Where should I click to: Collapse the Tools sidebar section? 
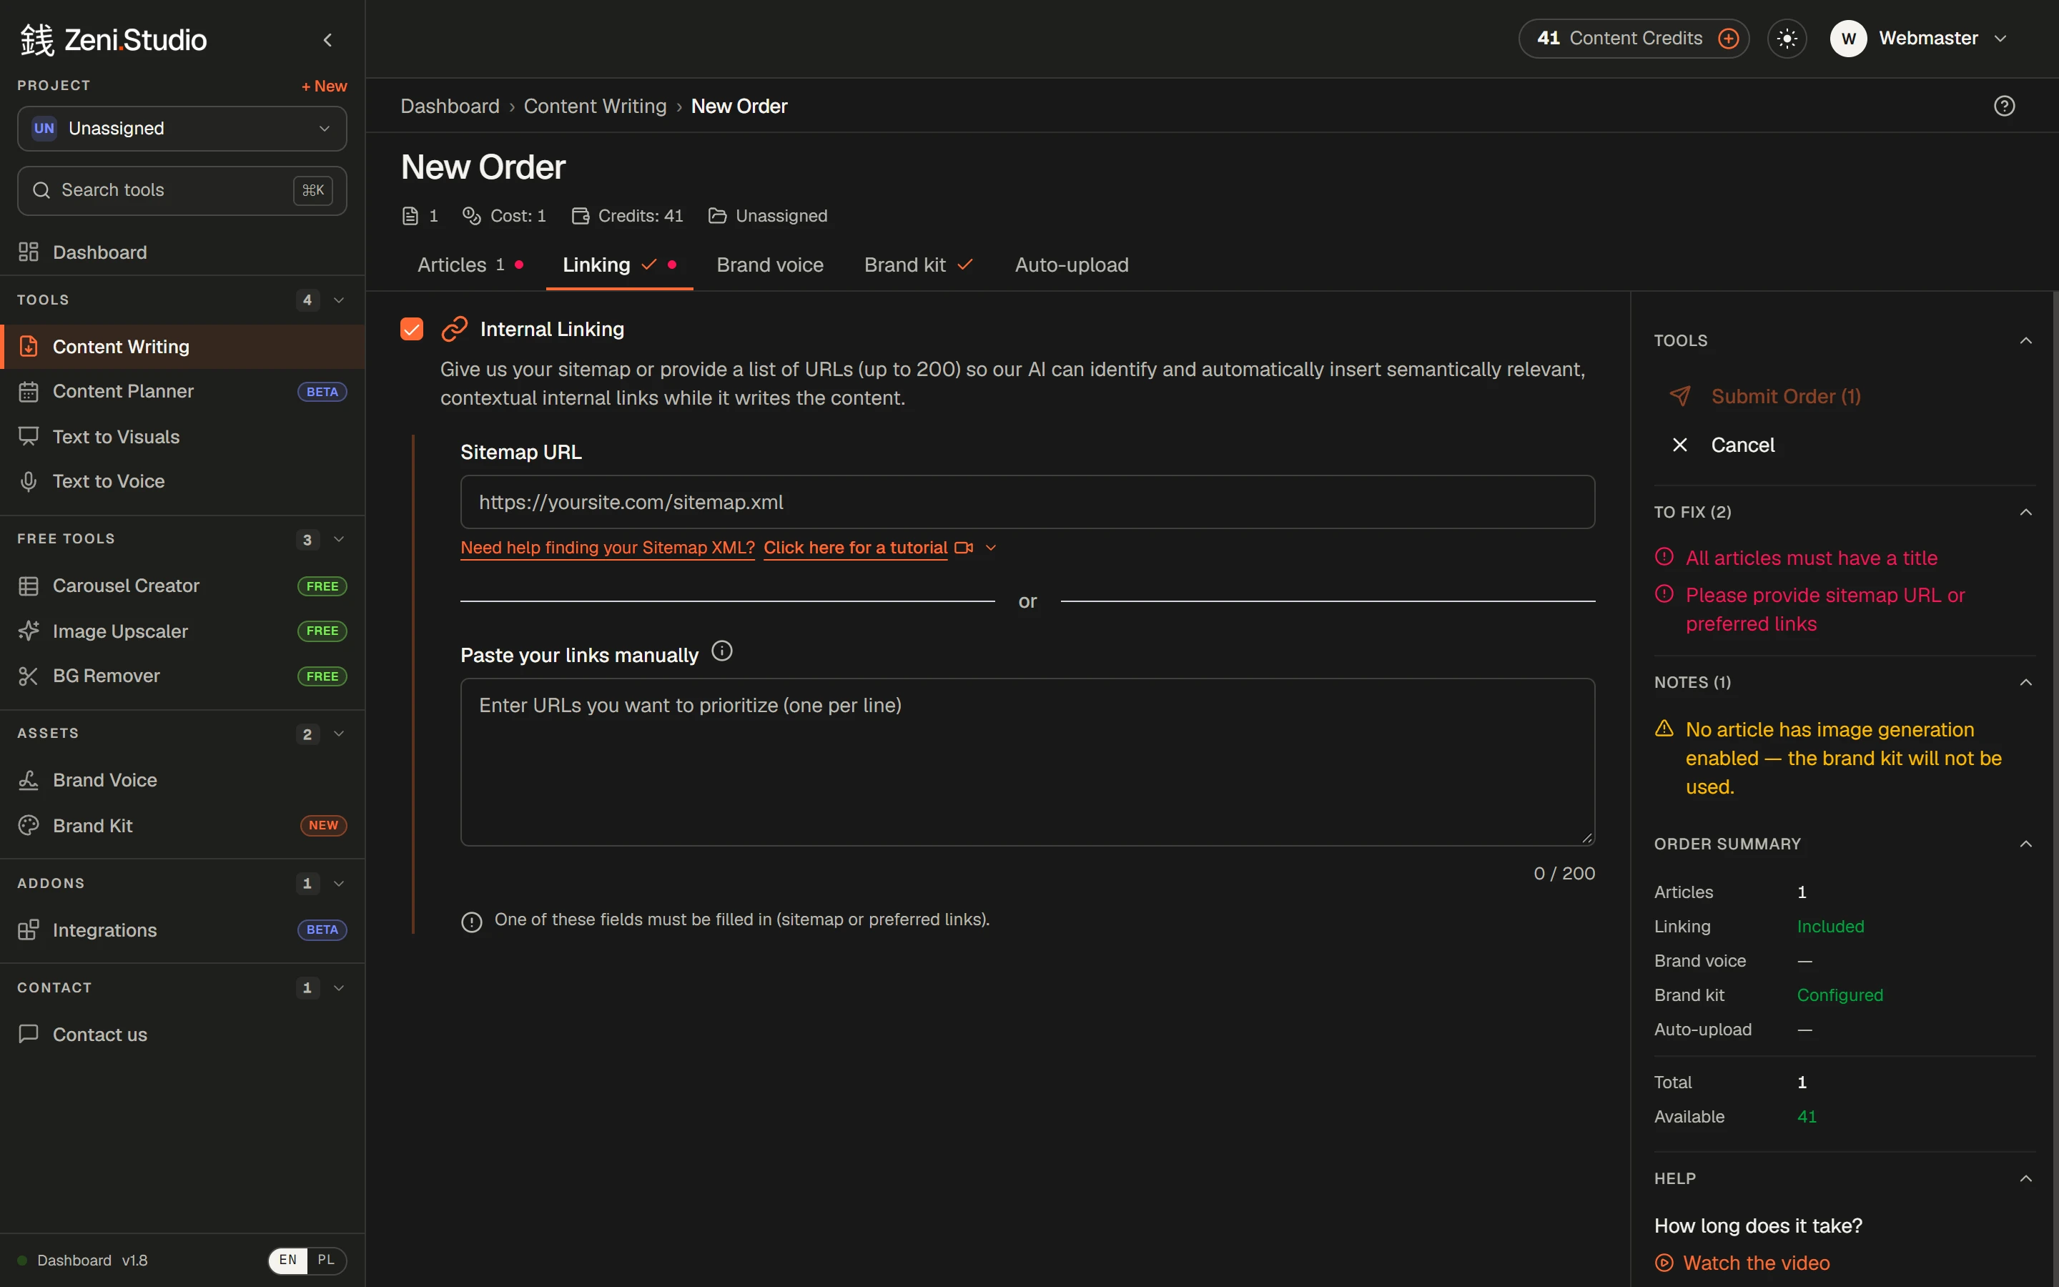(x=339, y=300)
